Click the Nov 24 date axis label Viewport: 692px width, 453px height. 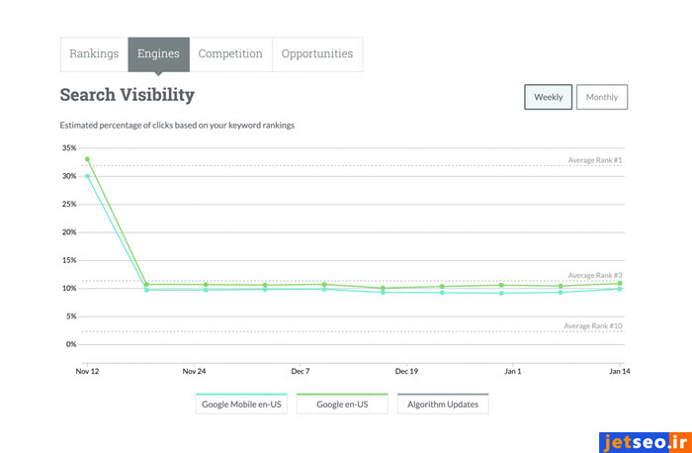(x=195, y=372)
